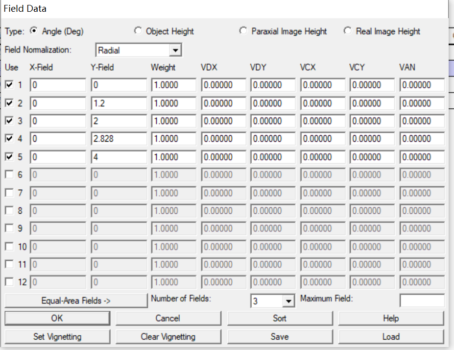Uncheck the Use box for field 5
The height and width of the screenshot is (350, 454).
pos(9,157)
